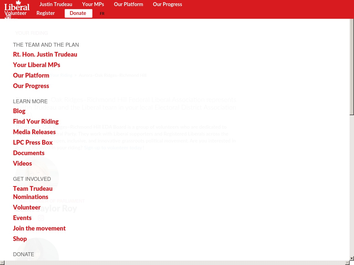View Media Releases page

click(x=34, y=132)
